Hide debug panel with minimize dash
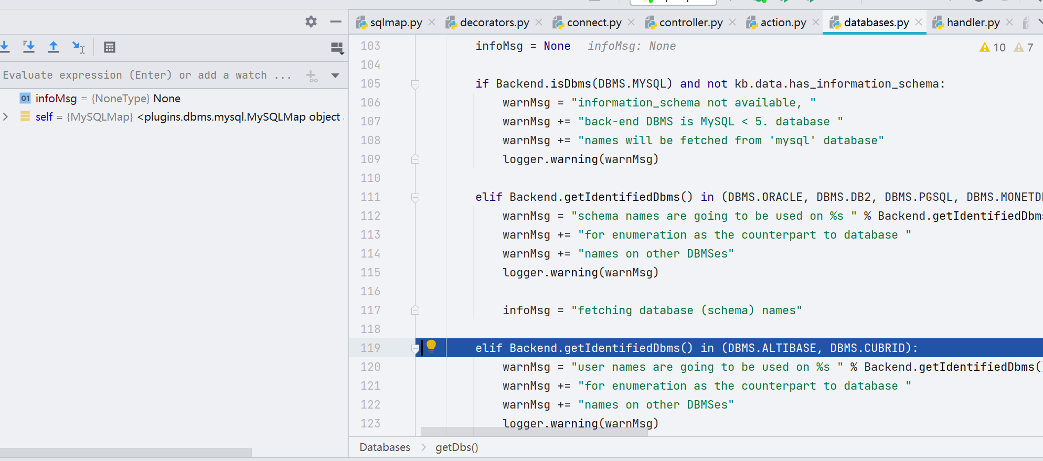1043x461 pixels. [336, 22]
